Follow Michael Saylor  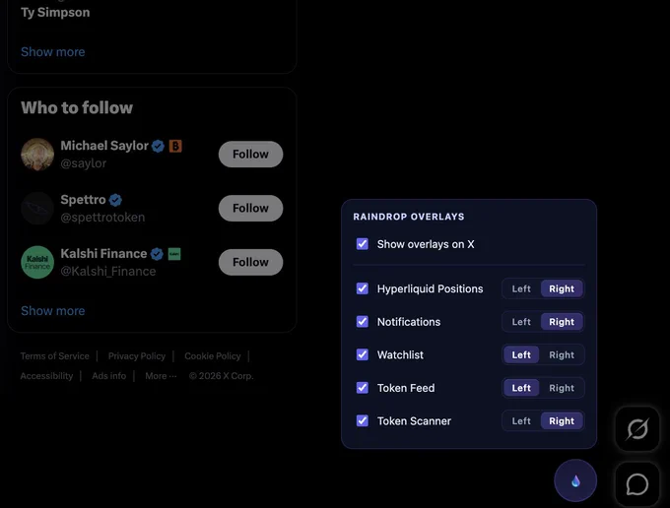click(251, 155)
